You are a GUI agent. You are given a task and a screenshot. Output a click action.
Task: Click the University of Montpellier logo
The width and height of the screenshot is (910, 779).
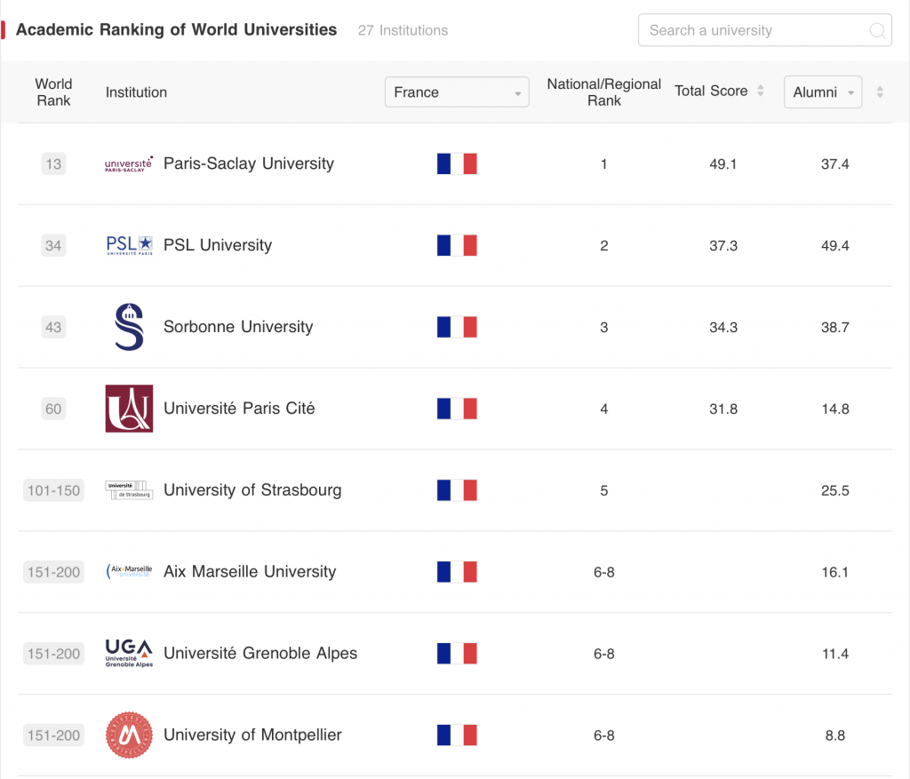tap(129, 735)
